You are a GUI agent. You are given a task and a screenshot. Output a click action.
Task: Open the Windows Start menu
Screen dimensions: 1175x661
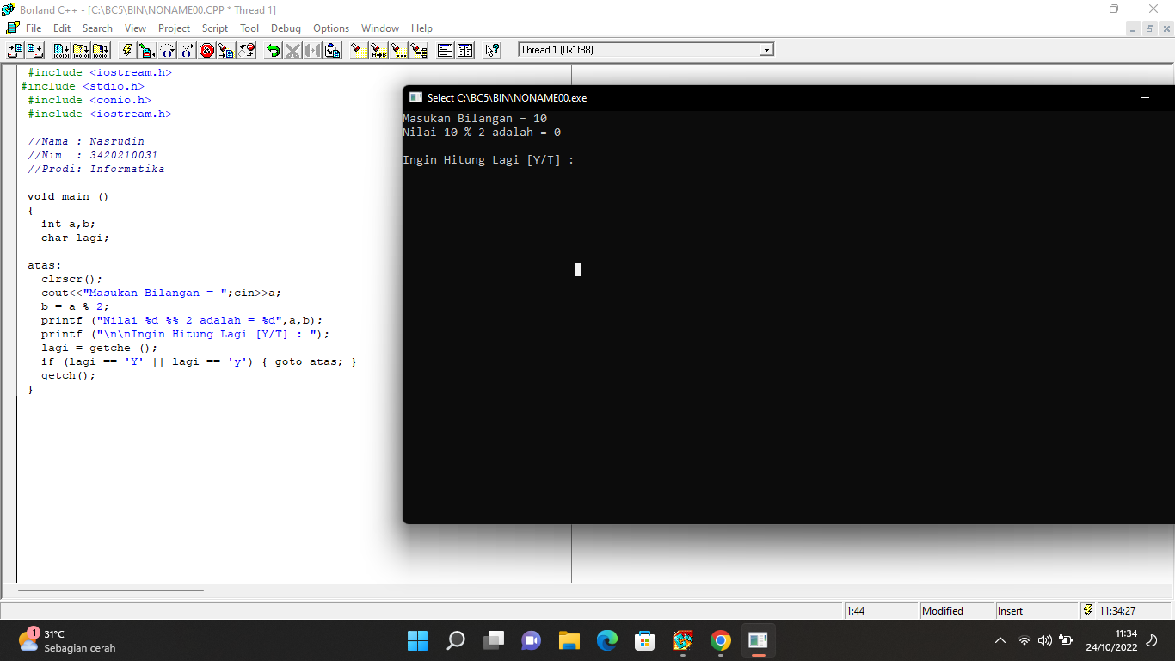tap(417, 640)
